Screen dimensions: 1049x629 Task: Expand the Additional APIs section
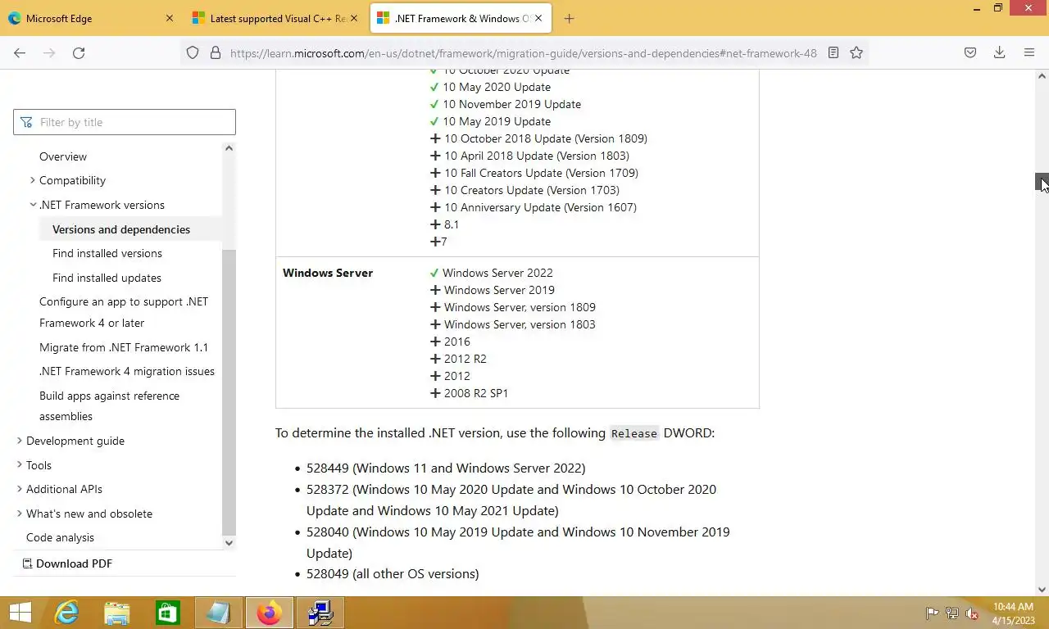20,489
